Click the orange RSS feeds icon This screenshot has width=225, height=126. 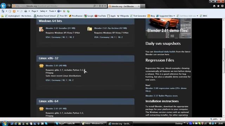14,11
